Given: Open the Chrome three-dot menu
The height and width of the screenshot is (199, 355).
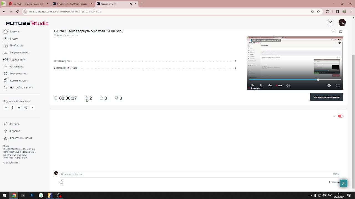Looking at the screenshot, I should click(x=351, y=12).
